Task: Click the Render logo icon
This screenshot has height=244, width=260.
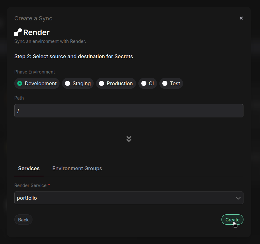Action: click(18, 32)
